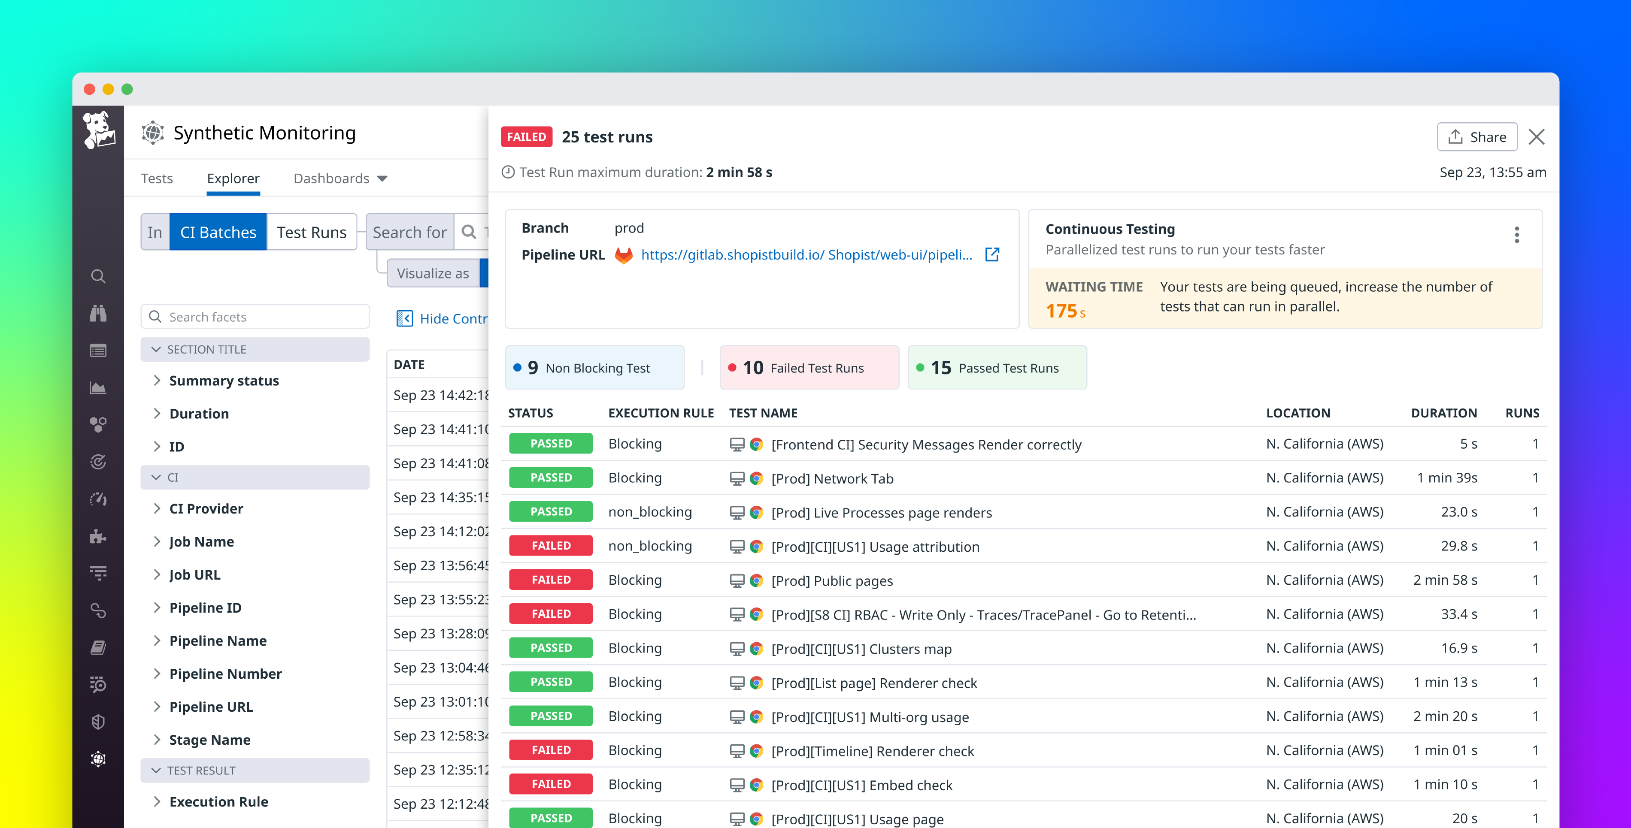1631x828 pixels.
Task: Open the Synthetic Monitoring globe icon in sidebar
Action: coord(98,759)
